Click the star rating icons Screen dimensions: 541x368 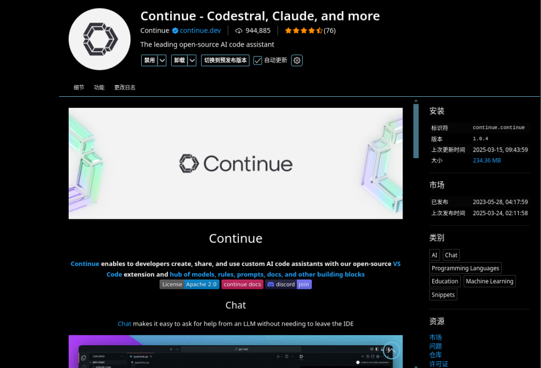point(303,31)
